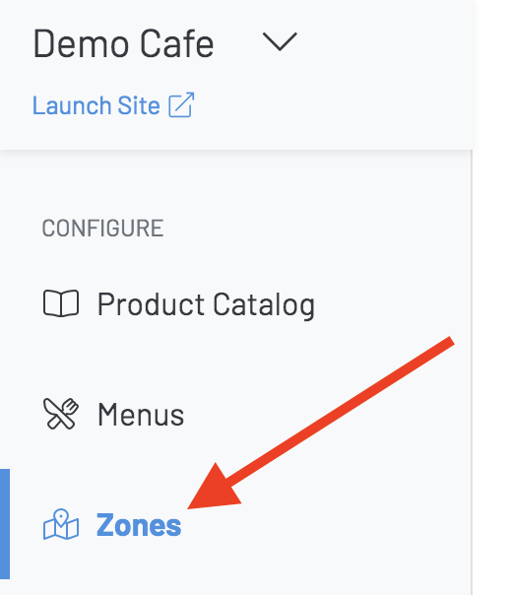This screenshot has width=510, height=595.
Task: Click the Product Catalog book icon
Action: point(61,303)
